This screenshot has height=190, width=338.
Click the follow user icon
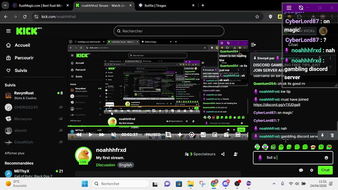[236, 154]
